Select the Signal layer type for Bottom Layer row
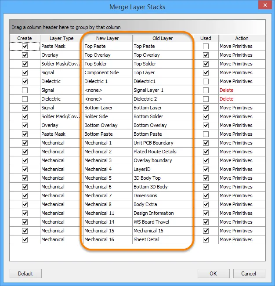The width and height of the screenshot is (275, 286). pos(62,108)
